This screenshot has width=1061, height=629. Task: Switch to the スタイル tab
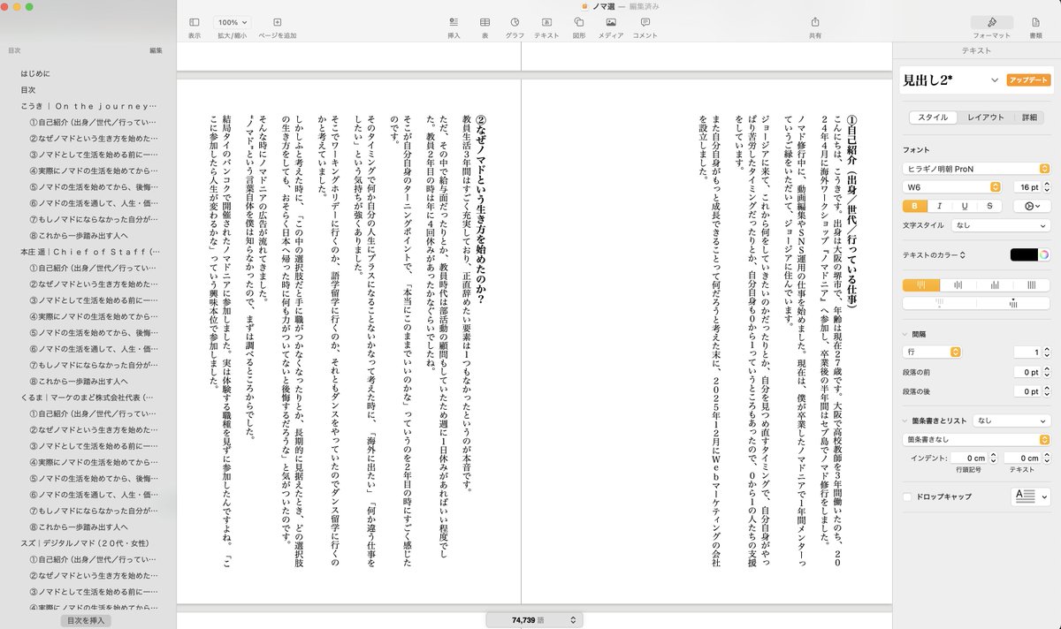(933, 117)
